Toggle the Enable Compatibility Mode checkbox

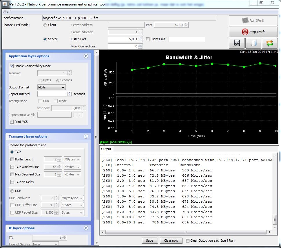(x=12, y=66)
